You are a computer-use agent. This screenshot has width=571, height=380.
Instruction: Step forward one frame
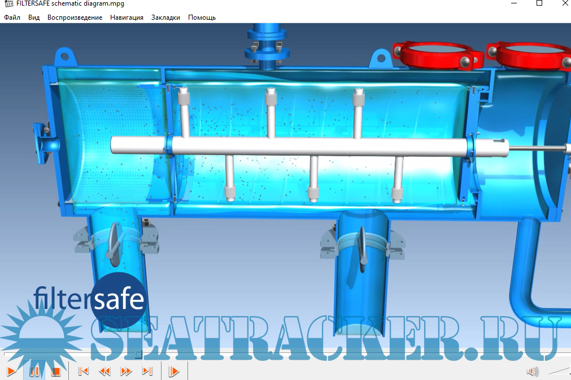pos(174,372)
